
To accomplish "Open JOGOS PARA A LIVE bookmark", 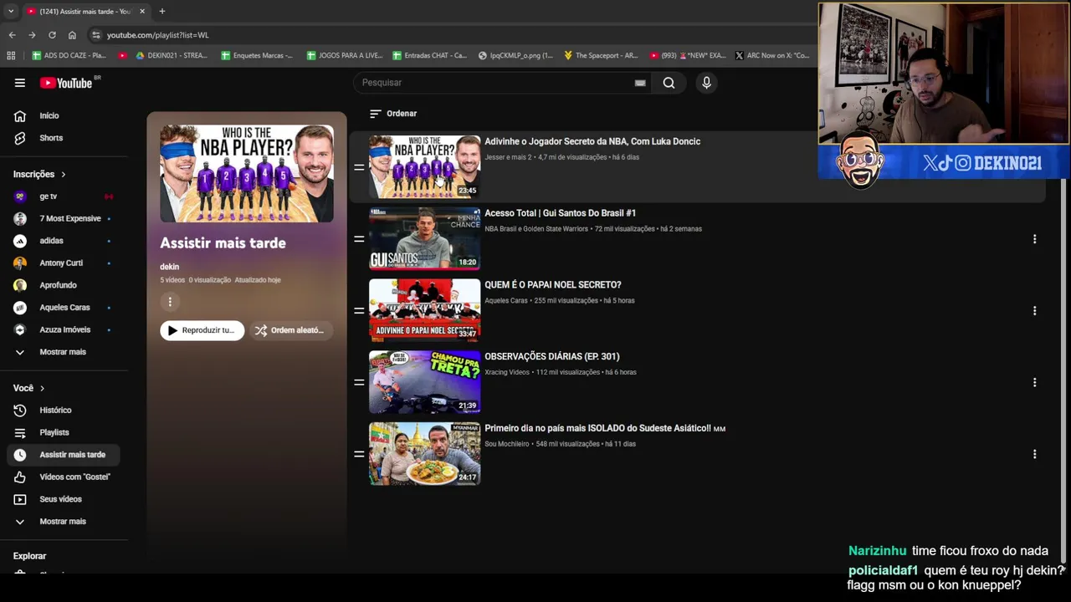I will [344, 55].
